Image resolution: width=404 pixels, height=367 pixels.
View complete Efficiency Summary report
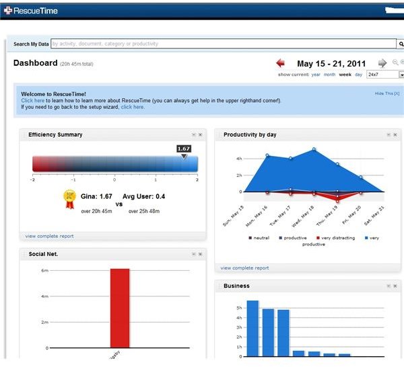pyautogui.click(x=49, y=236)
